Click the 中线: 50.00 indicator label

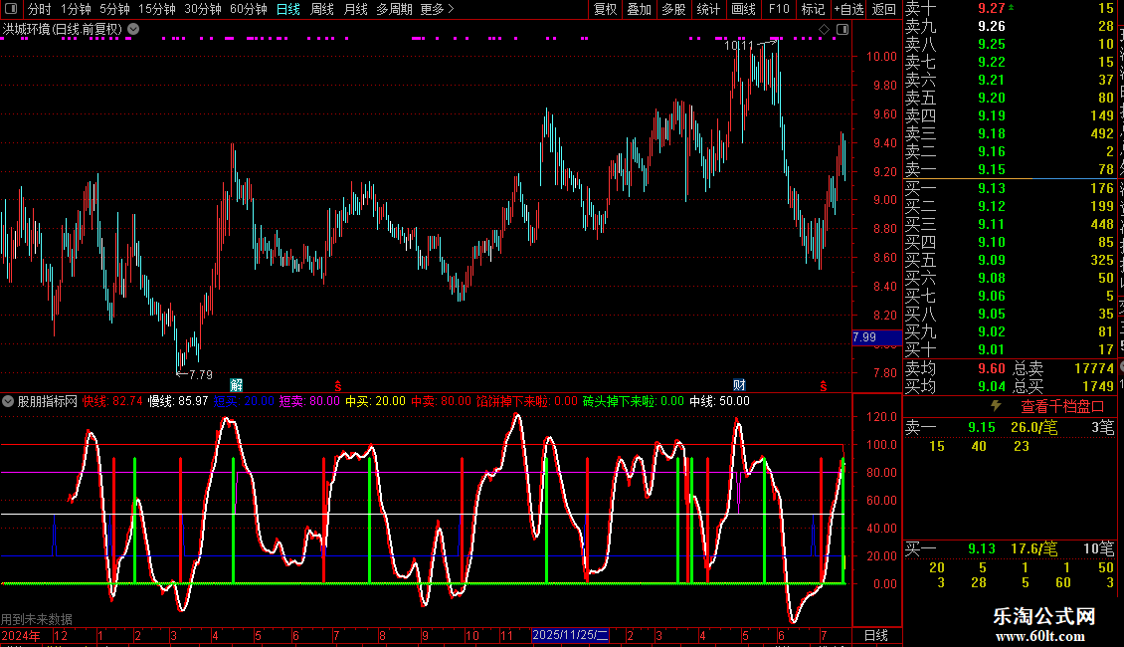click(x=719, y=402)
